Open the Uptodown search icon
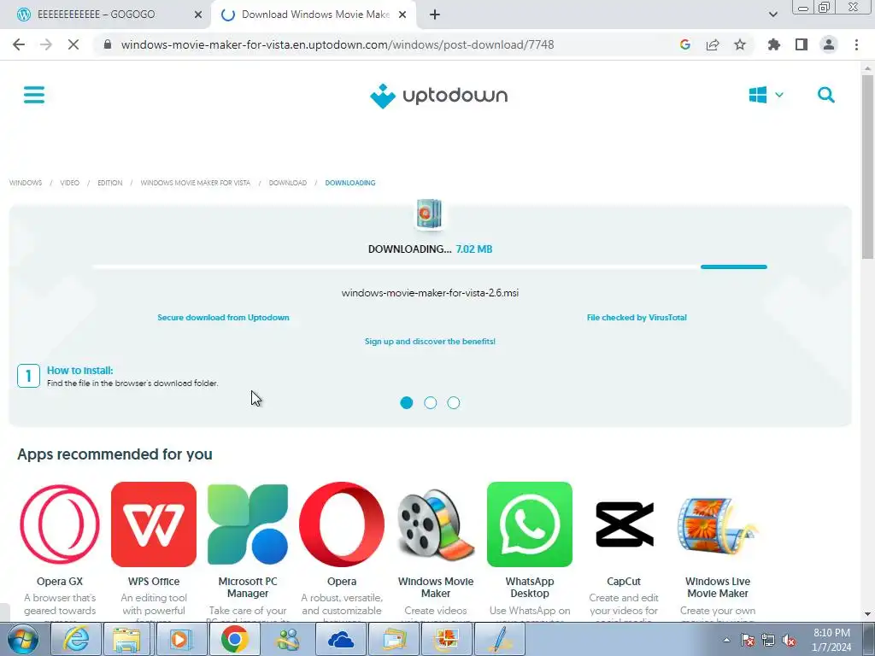 pos(826,95)
